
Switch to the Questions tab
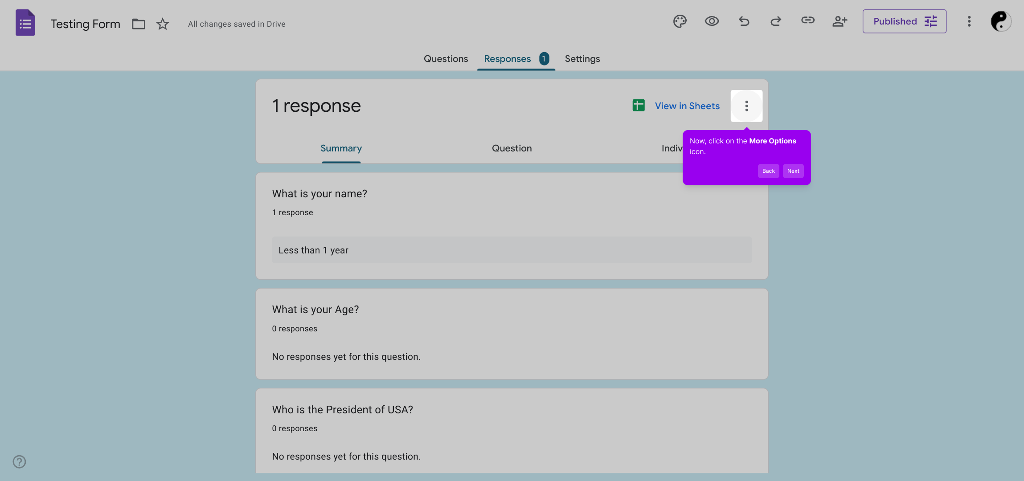445,58
